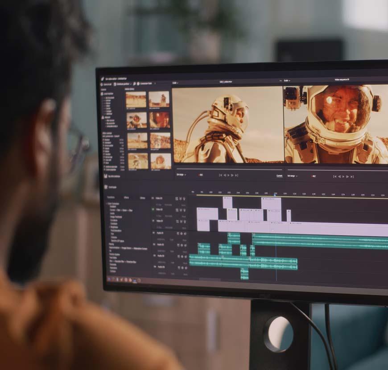Open the Scale dropdown above left preview
This screenshot has width=388, height=370.
tap(175, 83)
